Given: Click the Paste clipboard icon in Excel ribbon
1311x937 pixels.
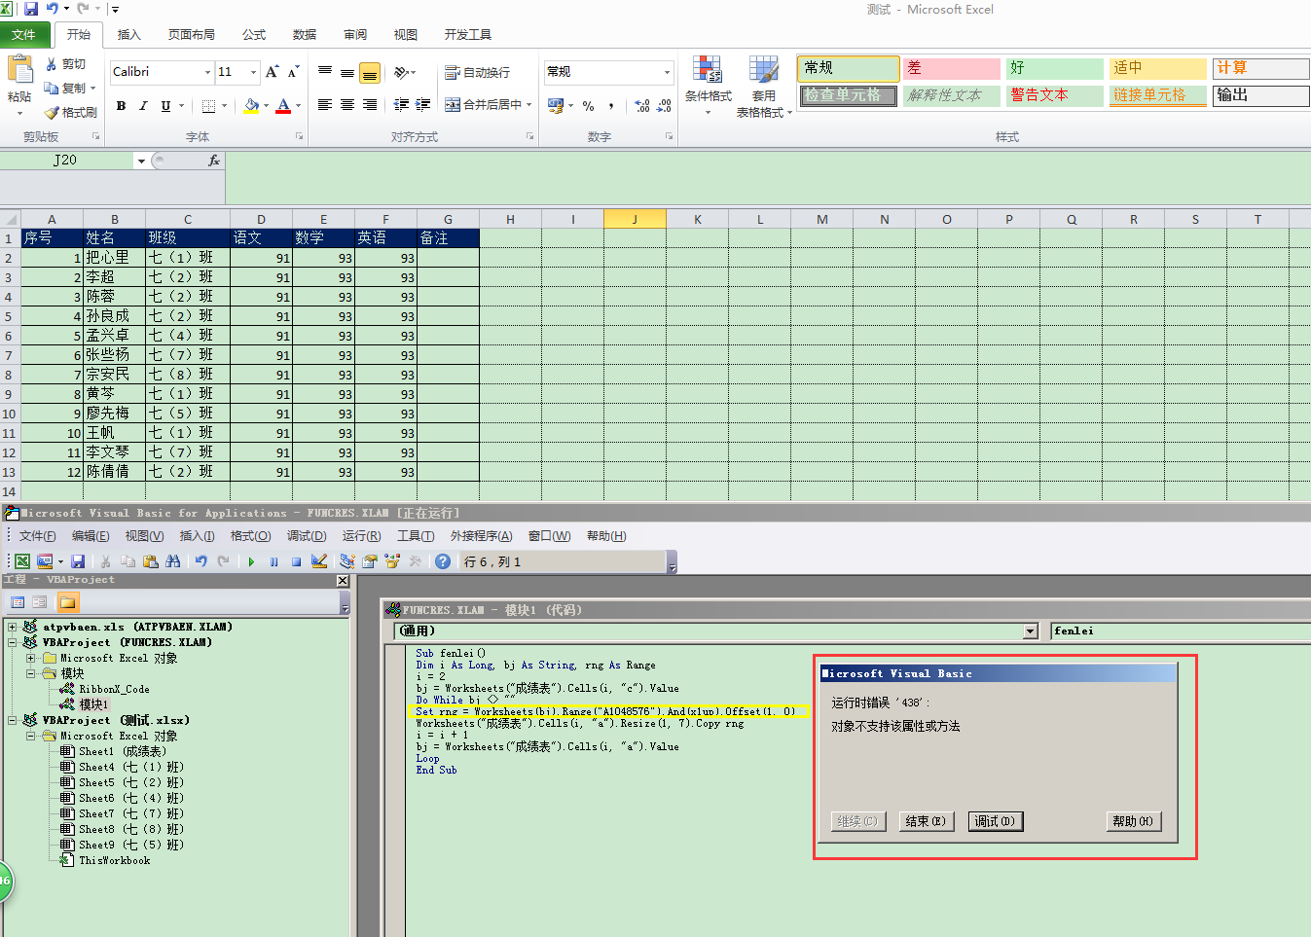Looking at the screenshot, I should [x=19, y=69].
